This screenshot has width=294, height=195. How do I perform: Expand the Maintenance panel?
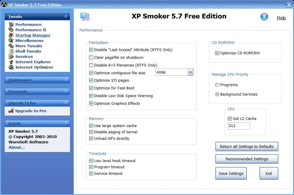(37, 80)
